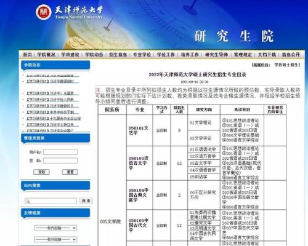Select 学院动态 in the top nav bar

[x=94, y=55]
